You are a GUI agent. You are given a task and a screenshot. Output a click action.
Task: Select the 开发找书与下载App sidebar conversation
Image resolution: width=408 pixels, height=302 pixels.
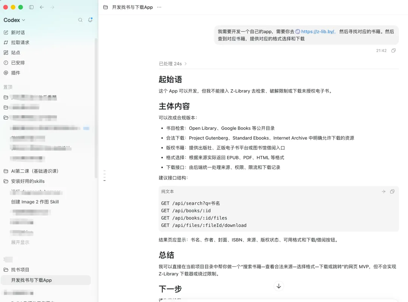coord(46,280)
